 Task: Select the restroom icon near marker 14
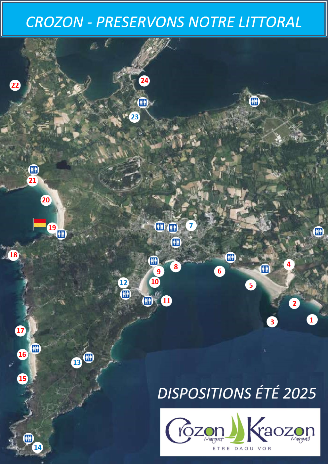point(28,438)
